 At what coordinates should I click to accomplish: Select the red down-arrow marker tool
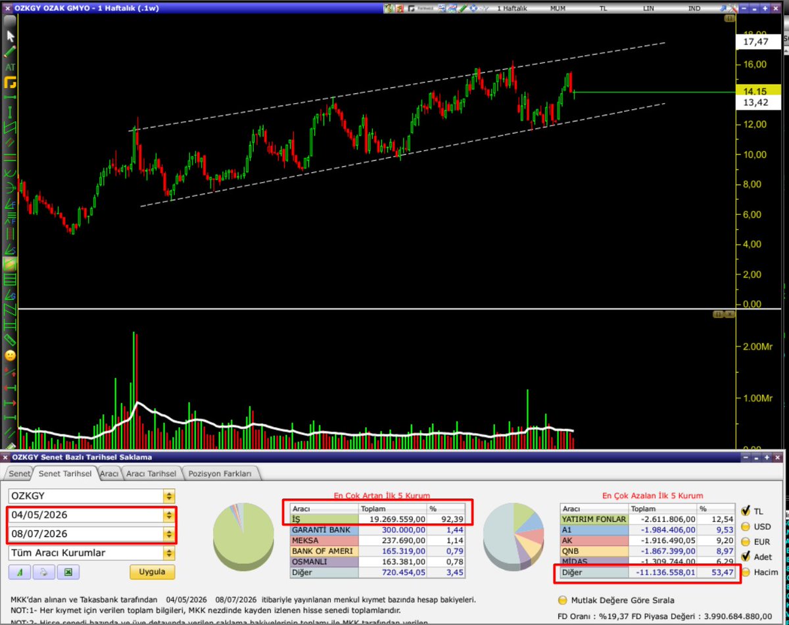point(11,371)
